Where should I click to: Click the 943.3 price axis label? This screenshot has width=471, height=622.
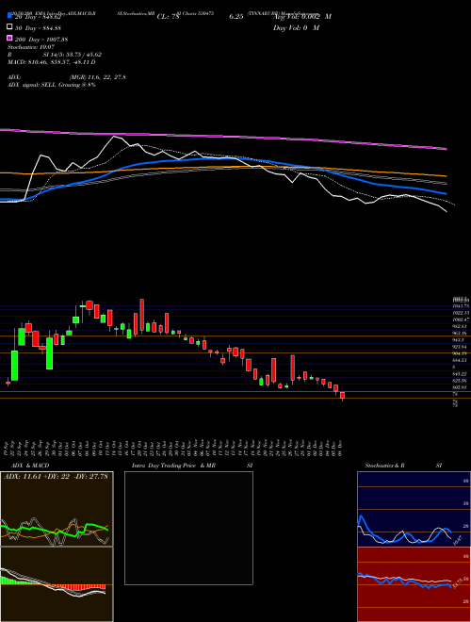point(458,340)
